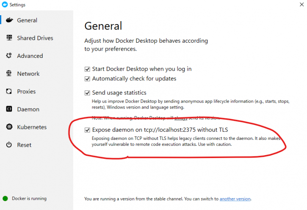Viewport: 307px width, 210px height.
Task: Click the 'Docker is running' status text
Action: tap(29, 198)
